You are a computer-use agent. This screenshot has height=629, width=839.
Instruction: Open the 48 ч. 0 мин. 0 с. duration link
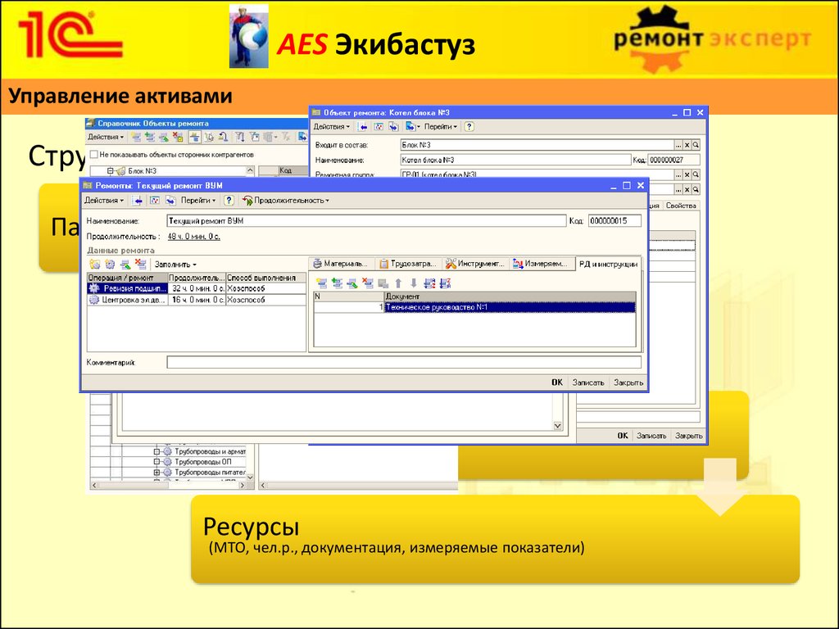193,237
